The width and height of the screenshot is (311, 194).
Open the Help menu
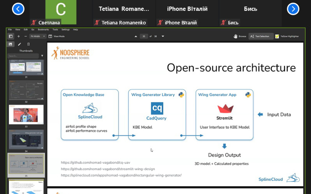(75, 29)
